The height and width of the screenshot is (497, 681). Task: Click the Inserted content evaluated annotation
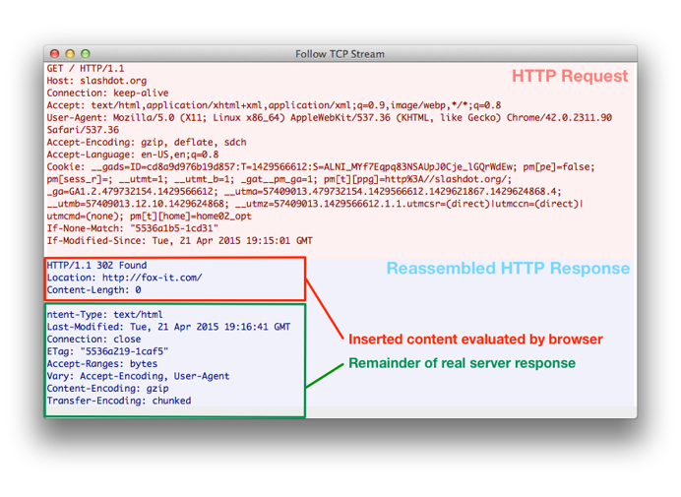tap(475, 340)
